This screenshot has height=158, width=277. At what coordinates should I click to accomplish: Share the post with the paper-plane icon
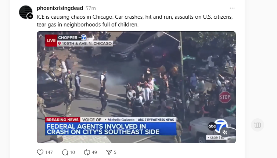pyautogui.click(x=109, y=152)
